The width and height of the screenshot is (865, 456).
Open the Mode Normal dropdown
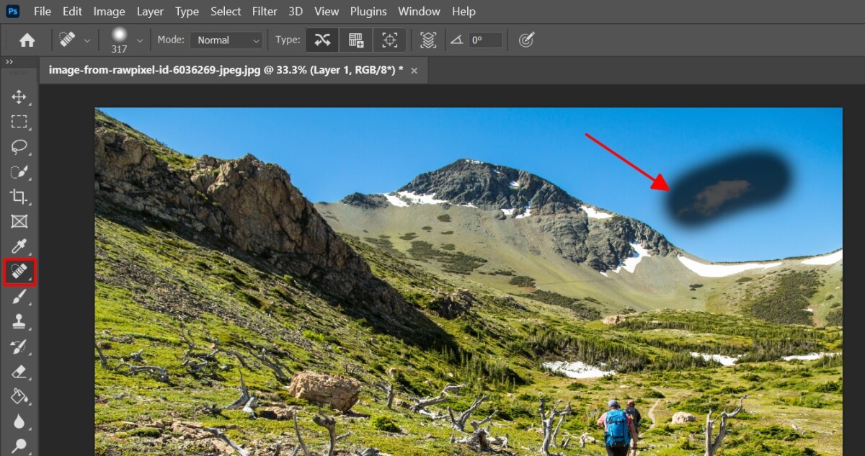coord(226,40)
